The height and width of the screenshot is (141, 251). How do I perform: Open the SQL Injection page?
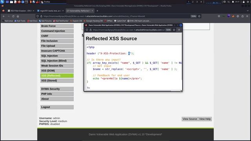pos(57,56)
